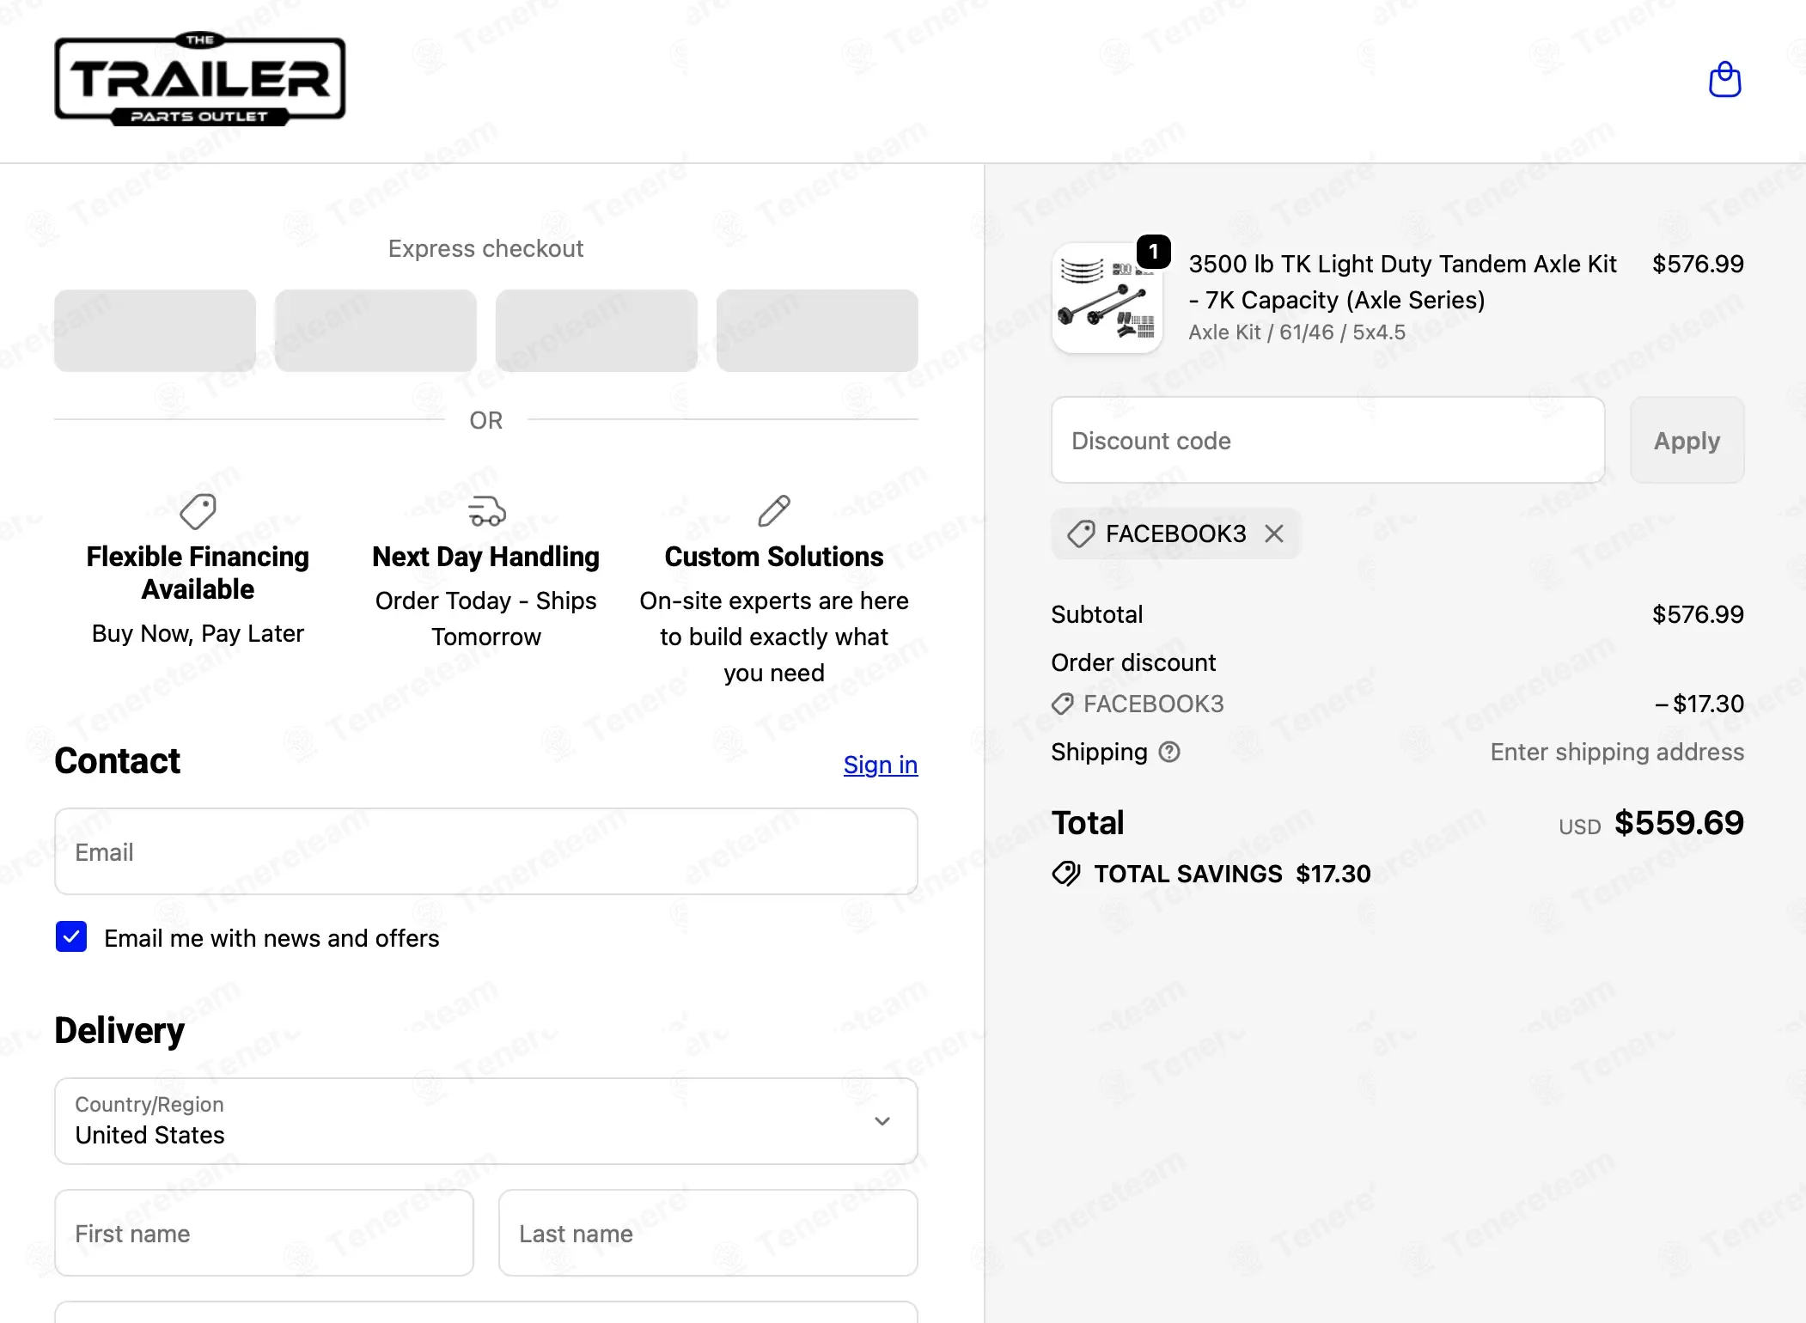This screenshot has width=1806, height=1323.
Task: Open the shopping bag cart icon
Action: [1724, 80]
